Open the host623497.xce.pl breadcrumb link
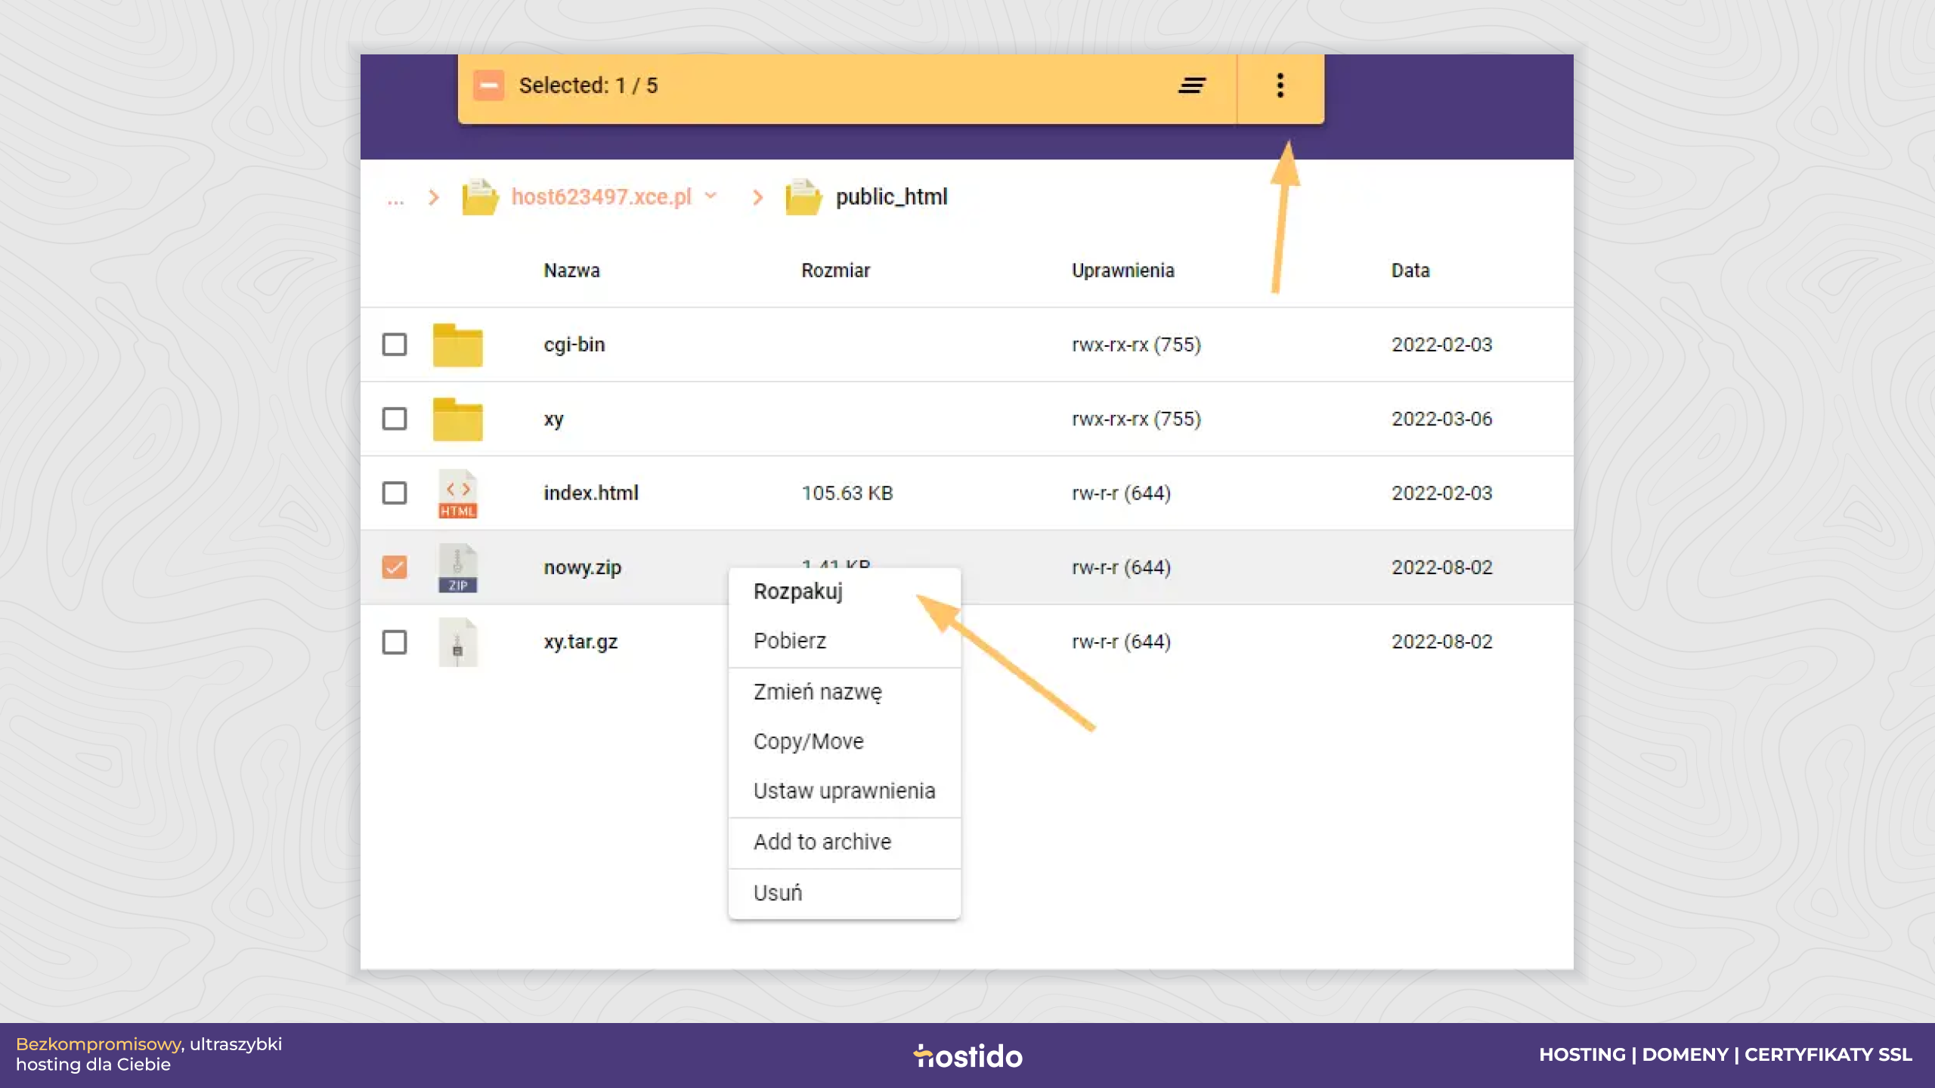The height and width of the screenshot is (1088, 1935). [601, 197]
